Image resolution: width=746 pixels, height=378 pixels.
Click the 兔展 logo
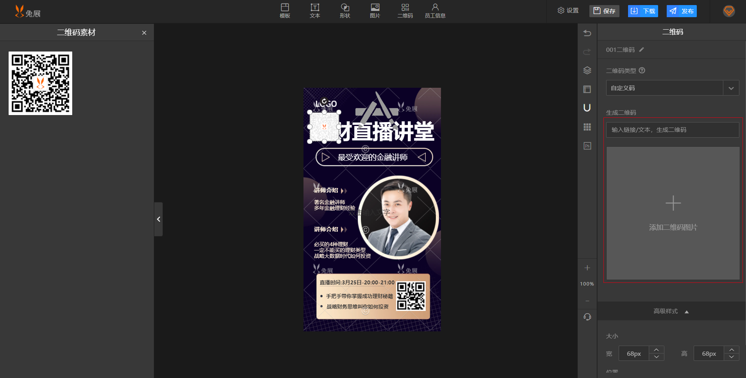point(27,12)
